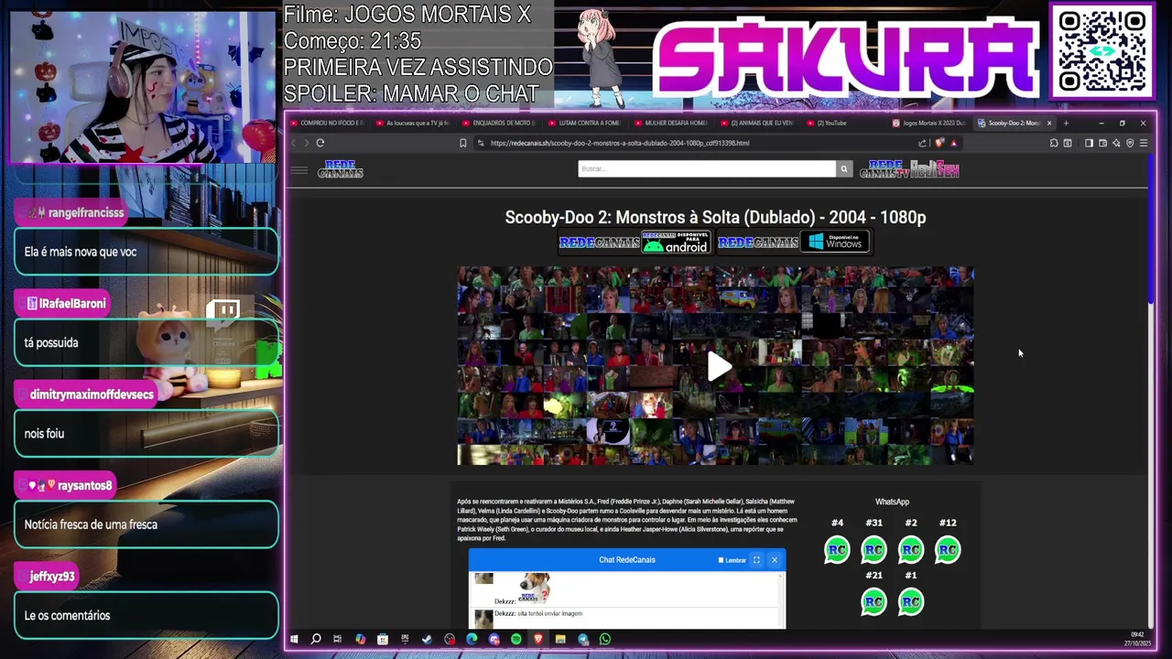Open WhatsApp from taskbar
The height and width of the screenshot is (659, 1172).
(605, 639)
